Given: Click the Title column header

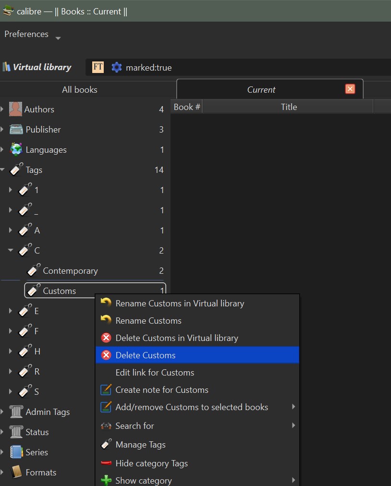Looking at the screenshot, I should pos(289,107).
